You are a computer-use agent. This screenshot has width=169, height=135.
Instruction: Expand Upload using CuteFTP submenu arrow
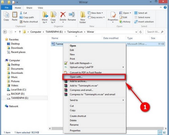click(x=123, y=67)
